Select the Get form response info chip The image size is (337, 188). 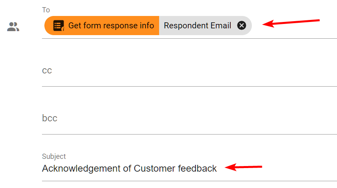pos(102,26)
